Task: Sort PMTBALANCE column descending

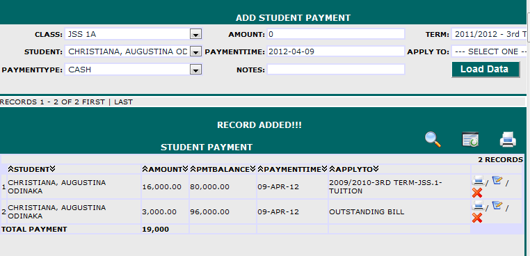Action: coord(252,169)
